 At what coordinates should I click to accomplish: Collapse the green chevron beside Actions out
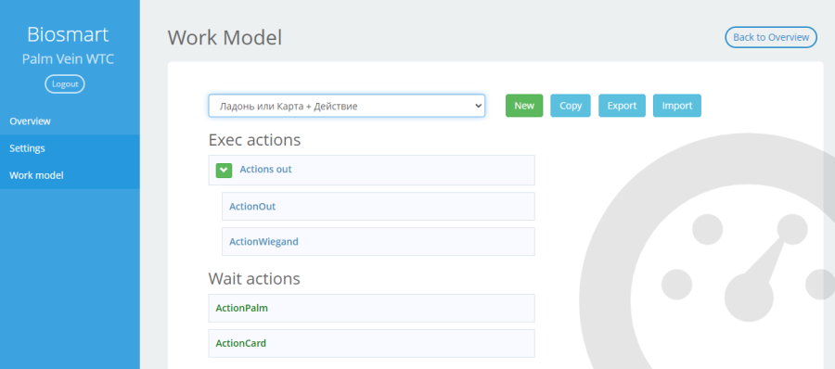224,171
